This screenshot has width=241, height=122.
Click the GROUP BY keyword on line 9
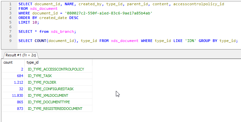208,41
